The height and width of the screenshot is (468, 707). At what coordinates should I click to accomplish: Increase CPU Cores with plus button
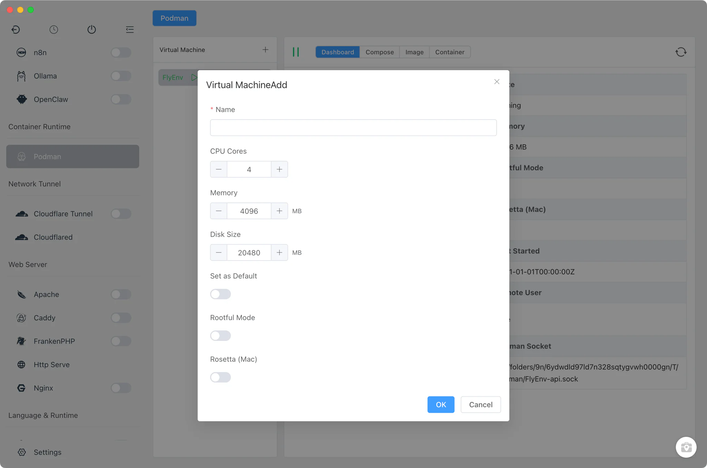(x=279, y=169)
